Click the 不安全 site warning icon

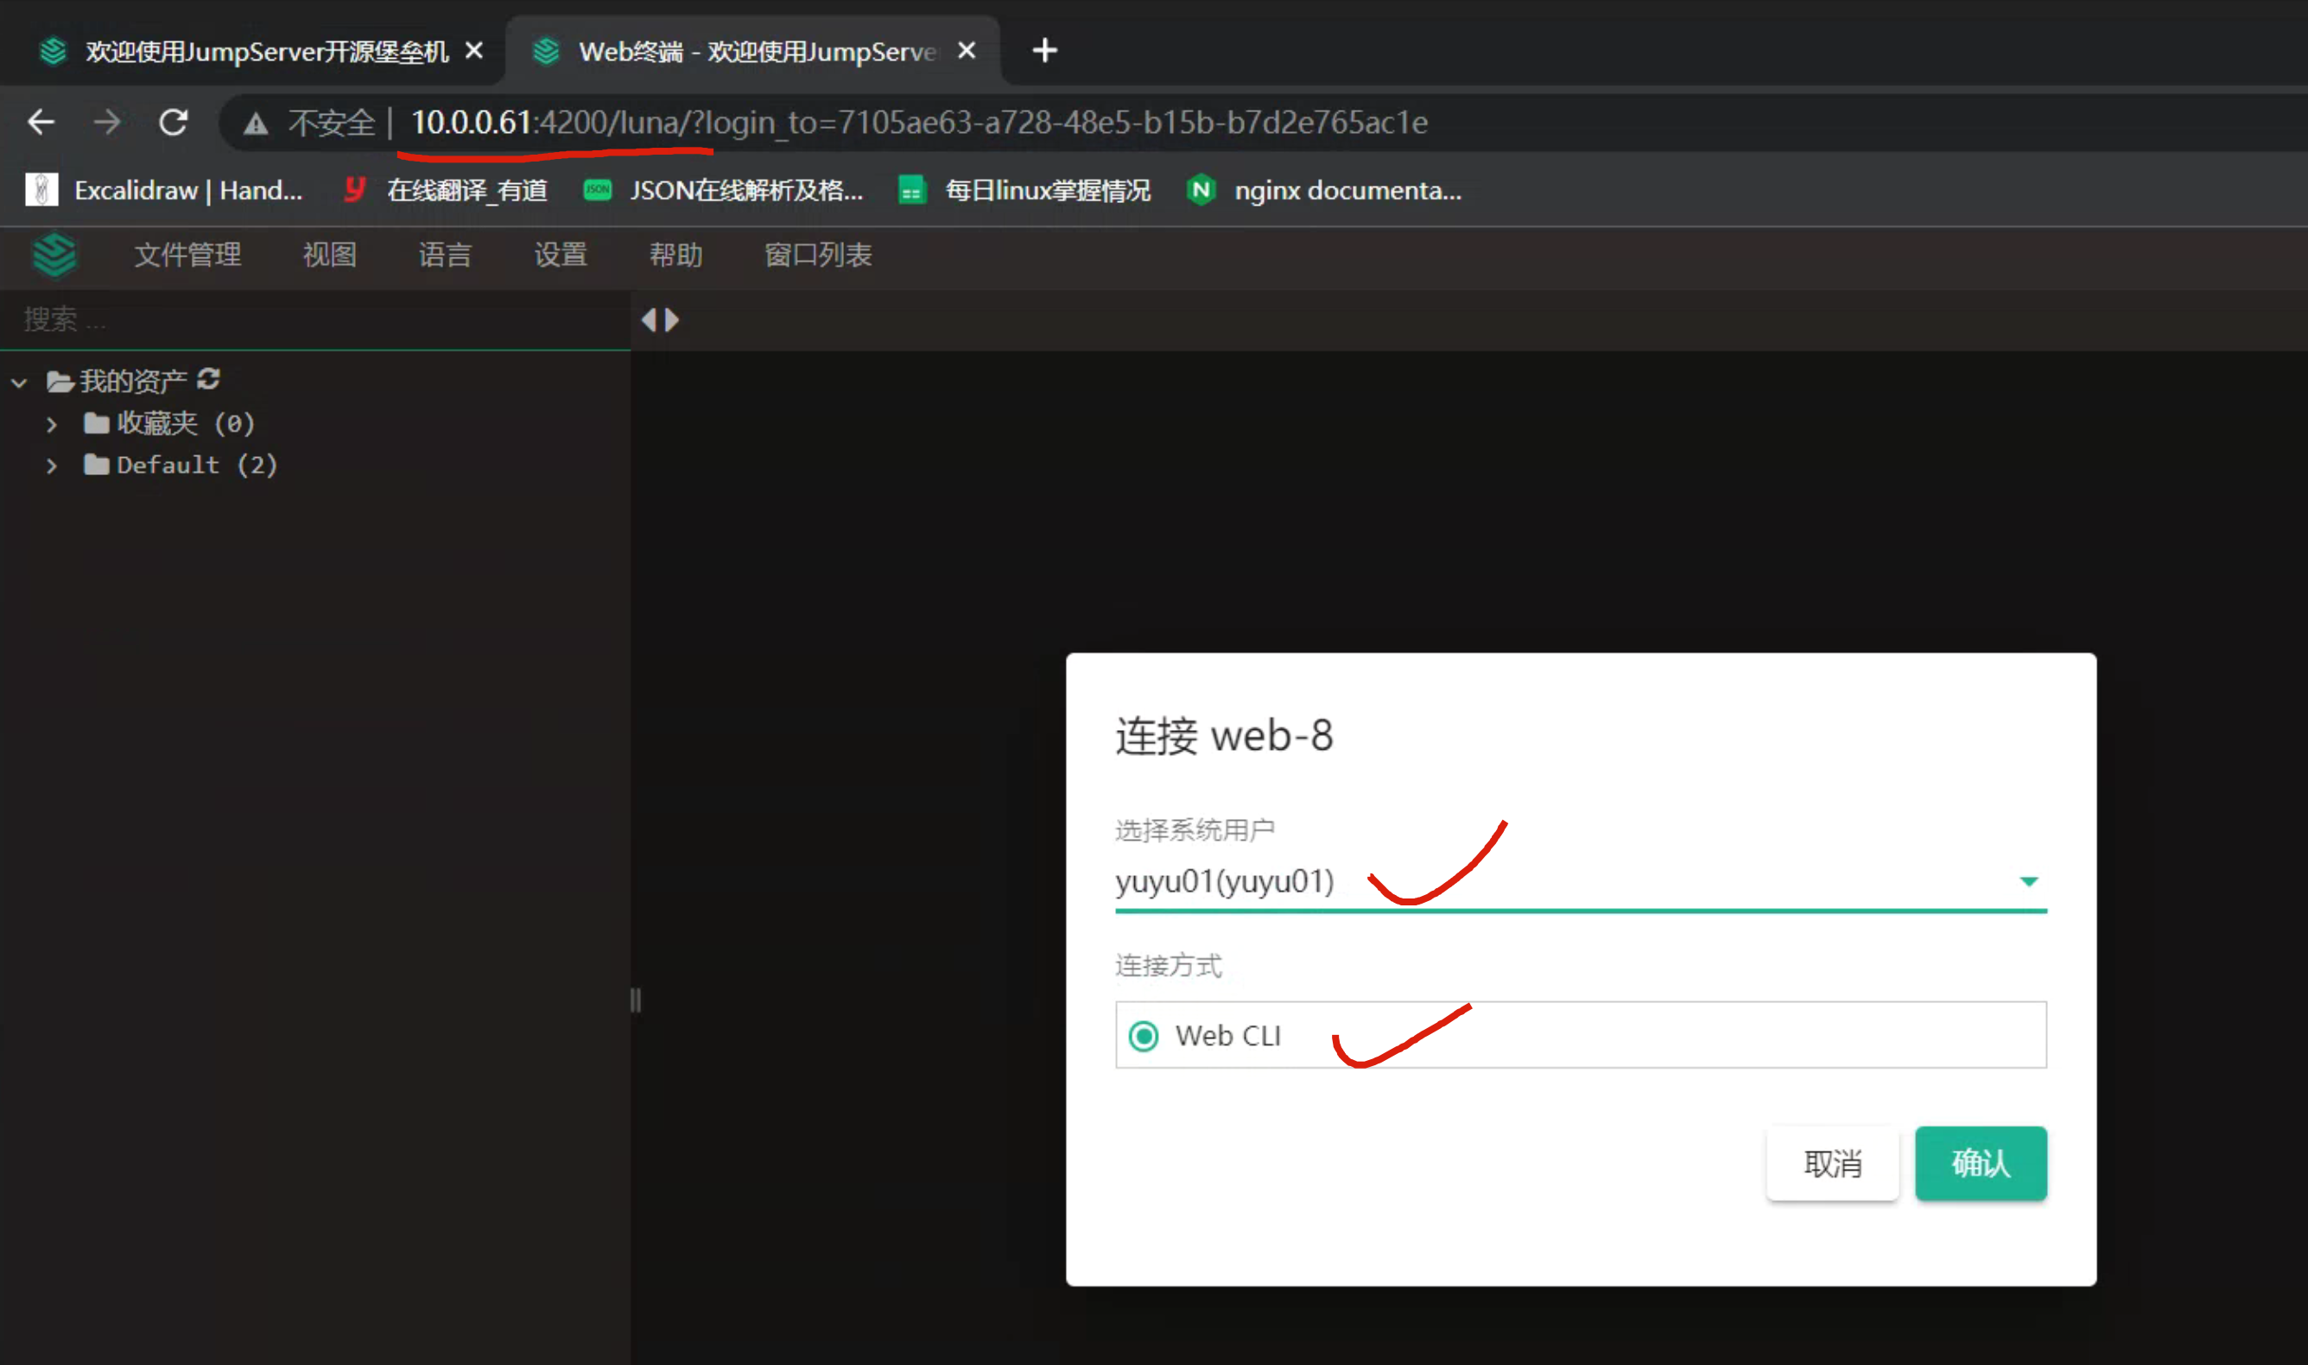pyautogui.click(x=256, y=123)
